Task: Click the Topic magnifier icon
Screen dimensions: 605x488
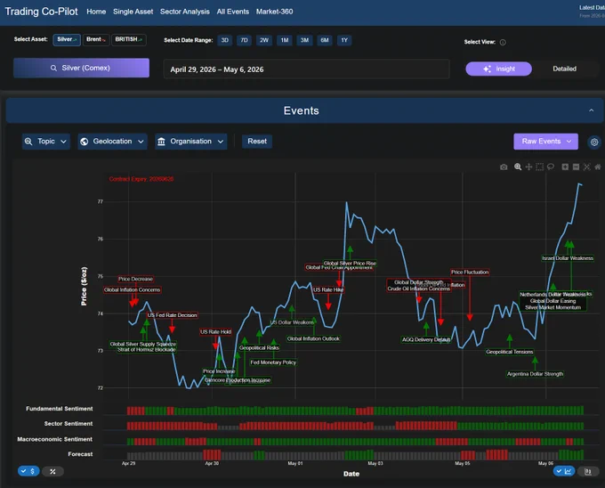Action: pyautogui.click(x=28, y=142)
